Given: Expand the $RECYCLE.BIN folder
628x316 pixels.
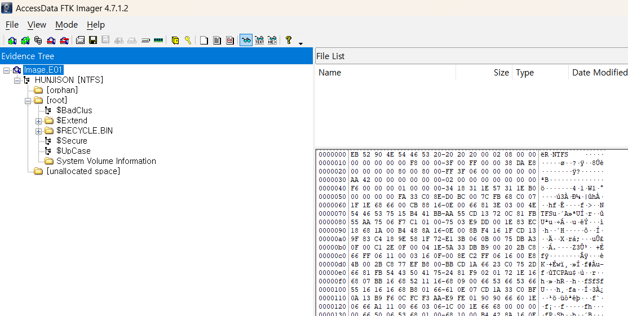Looking at the screenshot, I should point(38,131).
